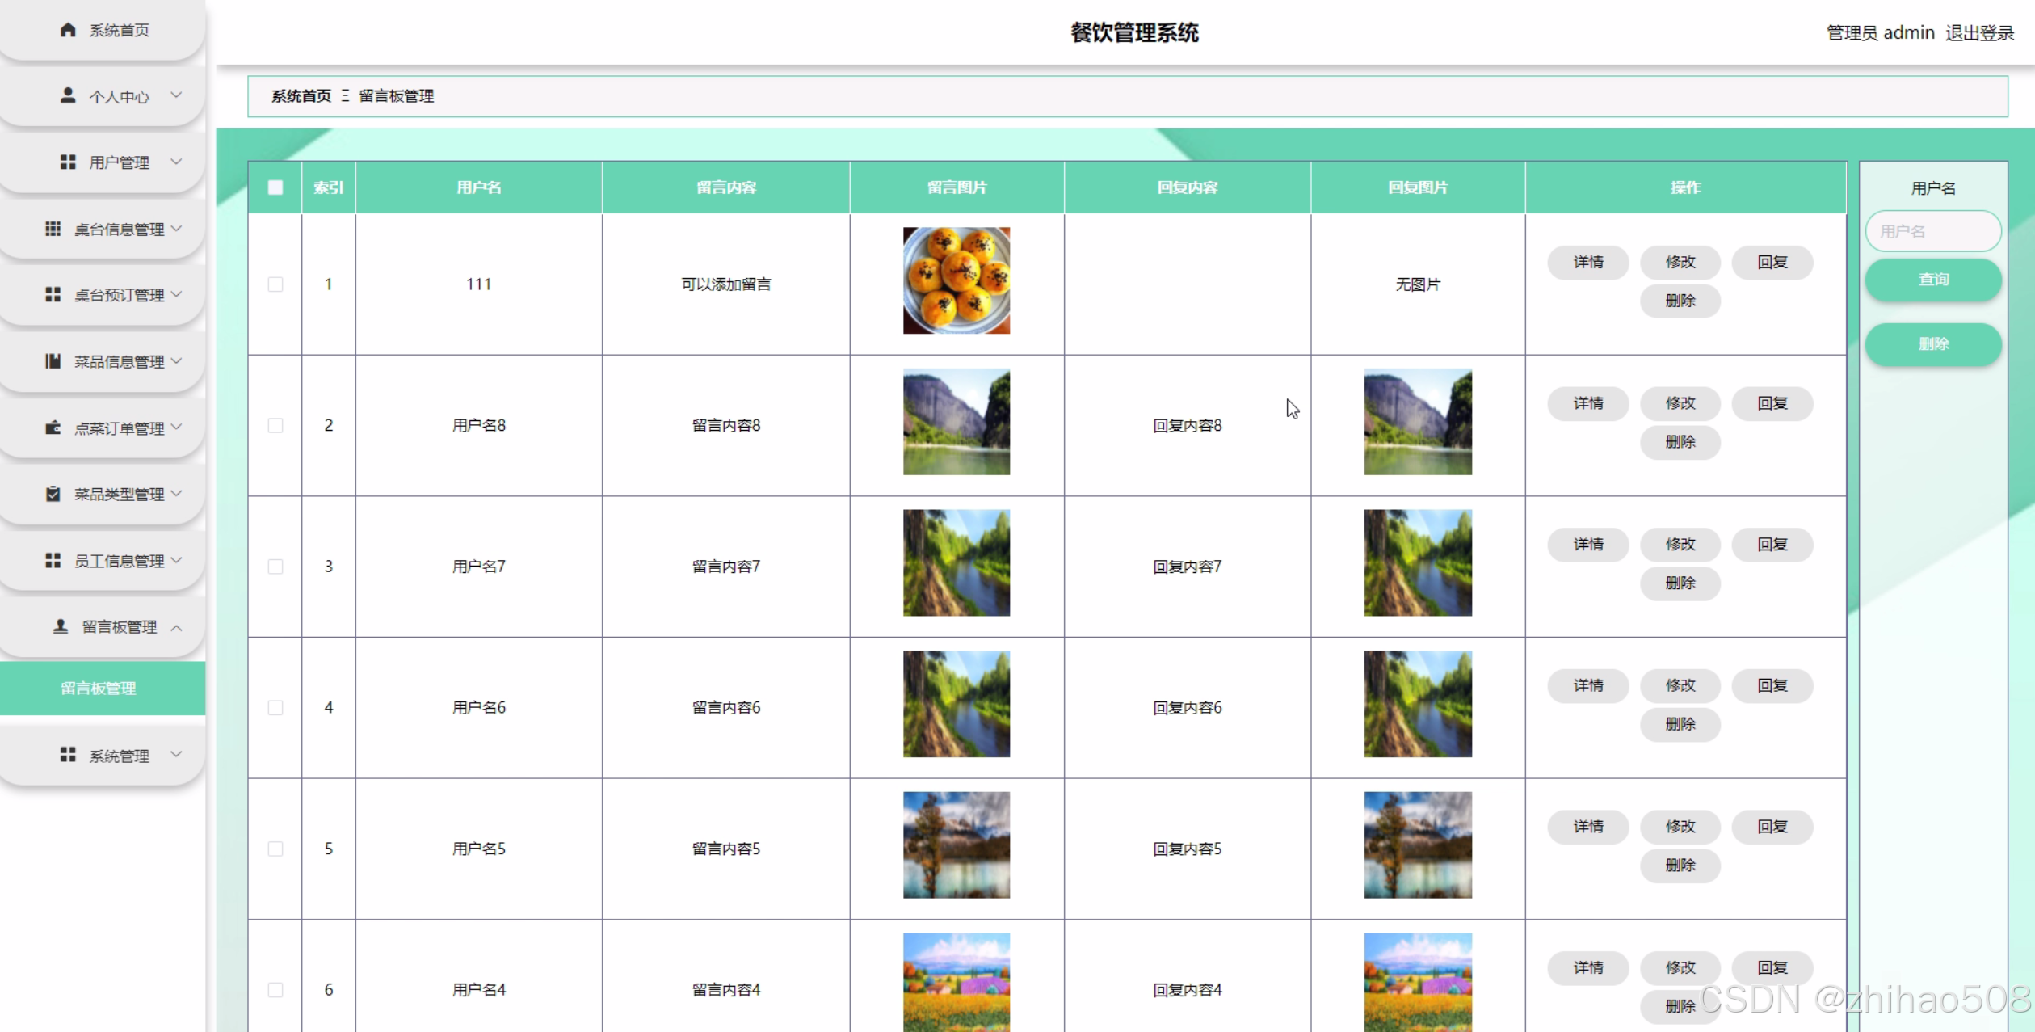Viewport: 2035px width, 1032px height.
Task: Click 回复 for 用户名7 row
Action: (1772, 545)
